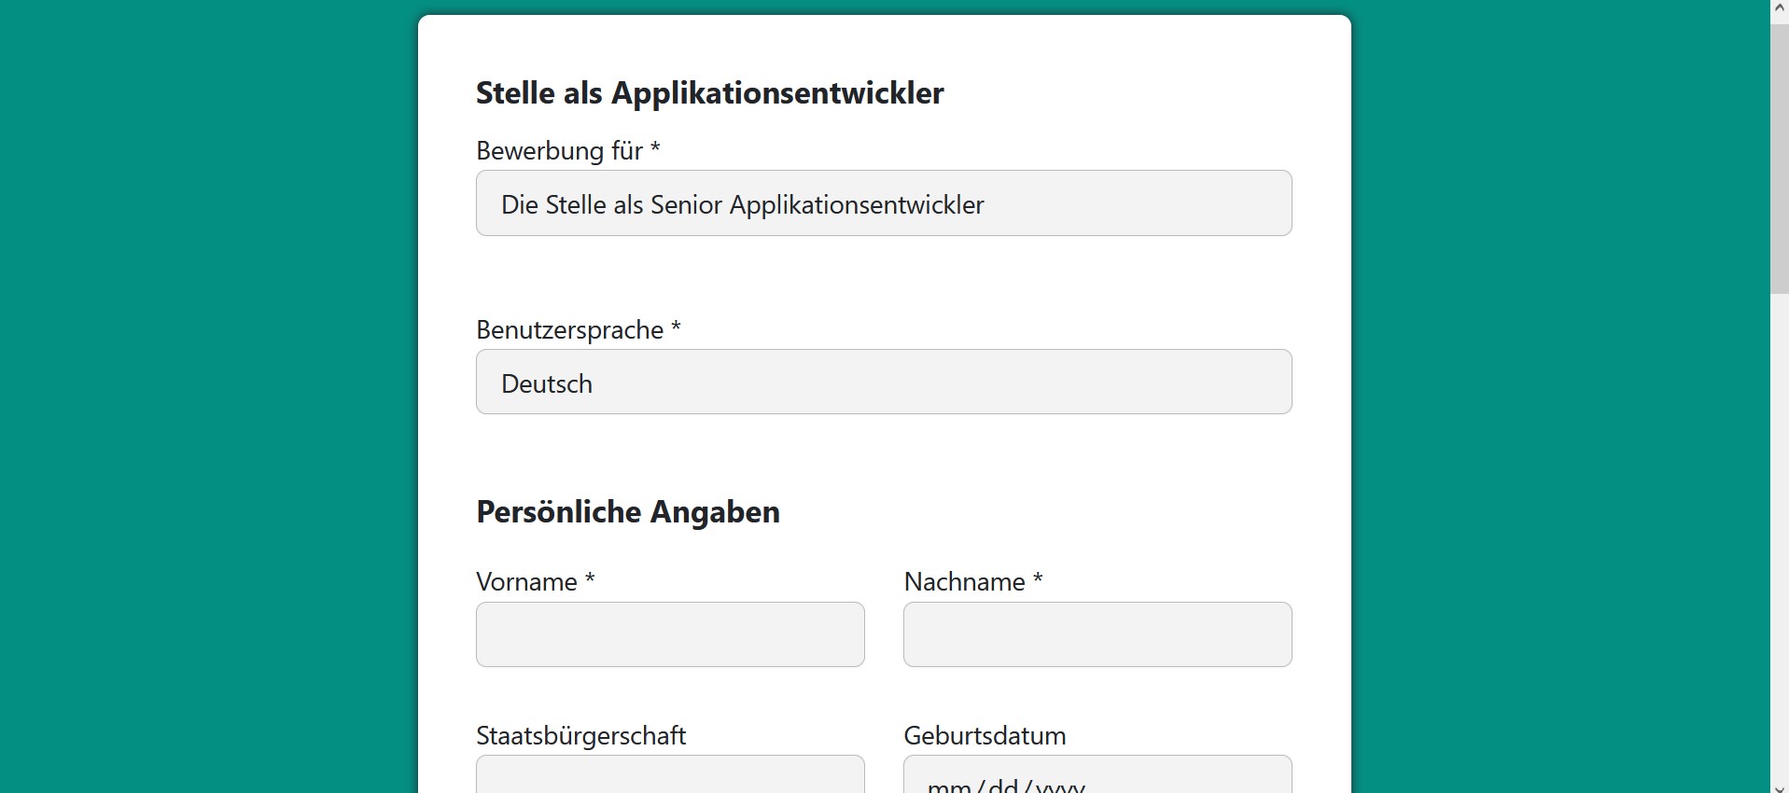Click the scrollbar down arrow
1789x793 pixels.
click(1779, 787)
